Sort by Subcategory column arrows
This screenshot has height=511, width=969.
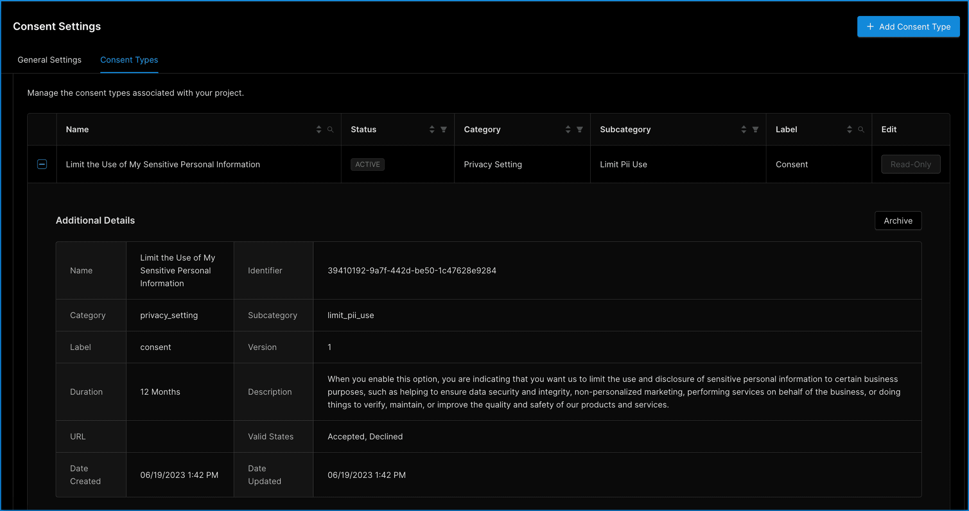coord(744,129)
